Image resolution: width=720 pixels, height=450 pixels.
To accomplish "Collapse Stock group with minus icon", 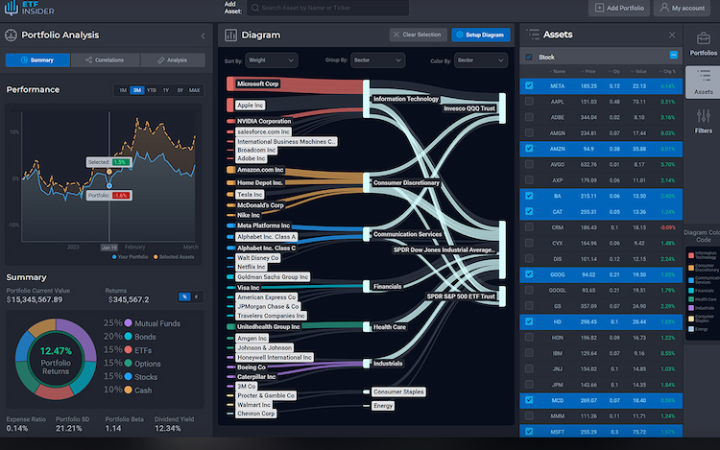I will (x=673, y=57).
